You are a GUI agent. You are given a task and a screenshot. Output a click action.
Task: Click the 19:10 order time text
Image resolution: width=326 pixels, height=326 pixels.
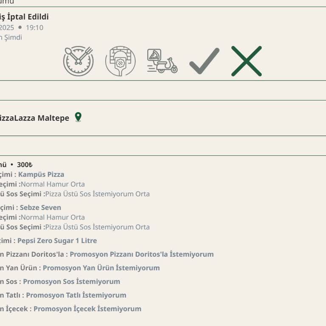tap(34, 28)
